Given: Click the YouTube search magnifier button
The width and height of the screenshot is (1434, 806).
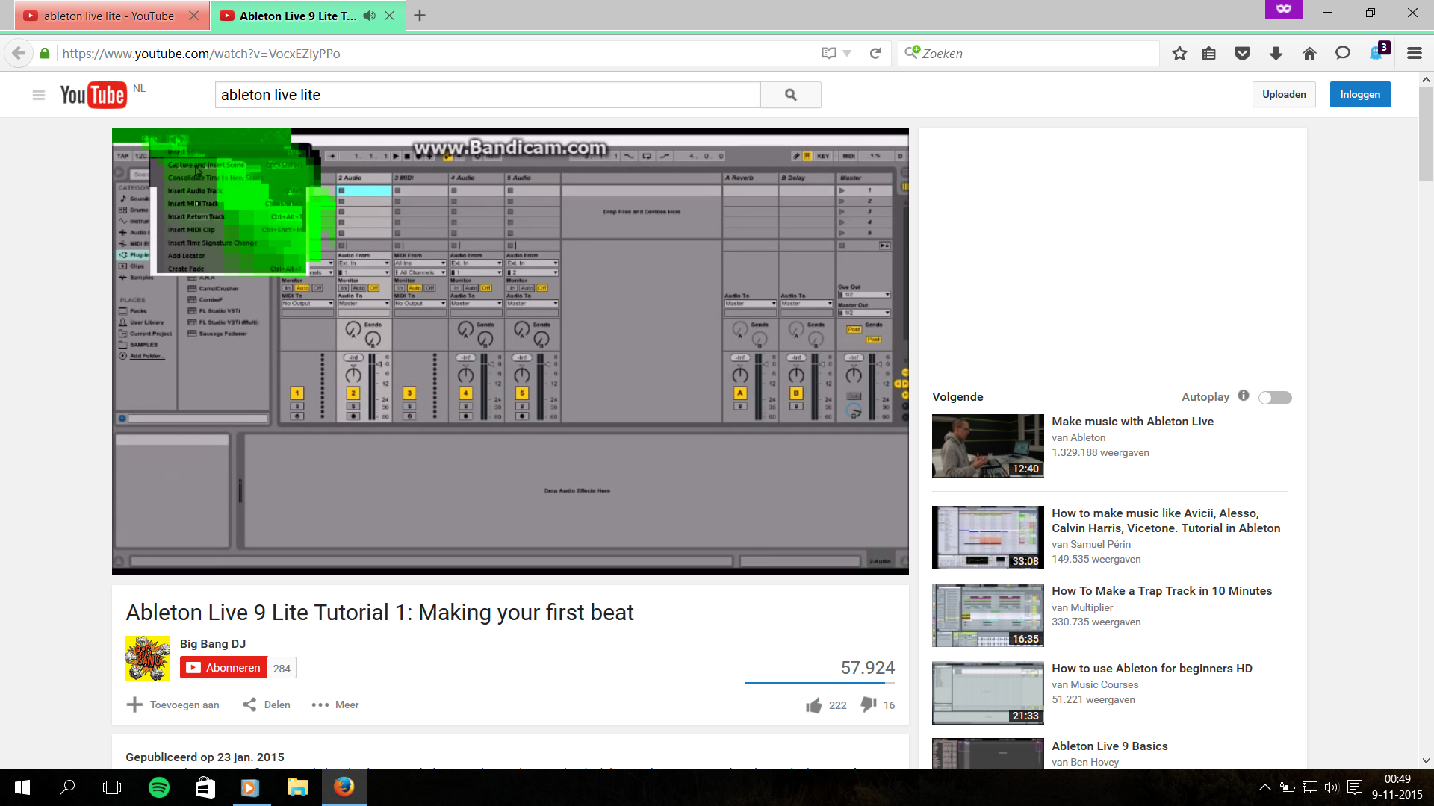Looking at the screenshot, I should click(x=790, y=95).
